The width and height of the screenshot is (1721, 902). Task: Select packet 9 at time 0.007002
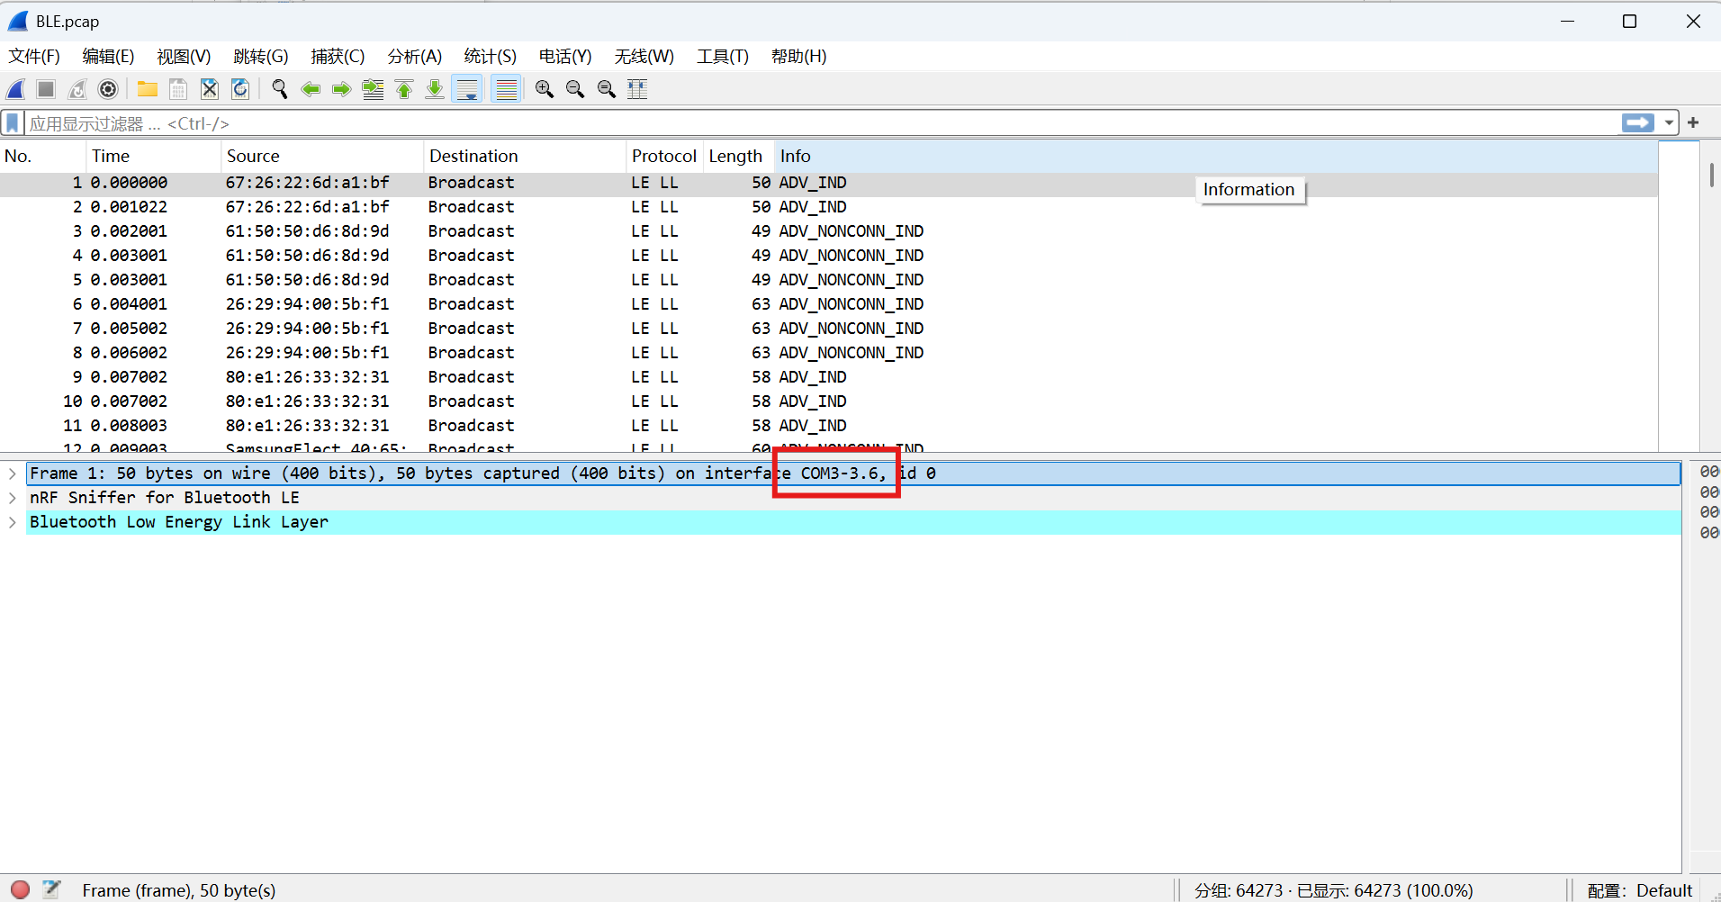tap(829, 377)
